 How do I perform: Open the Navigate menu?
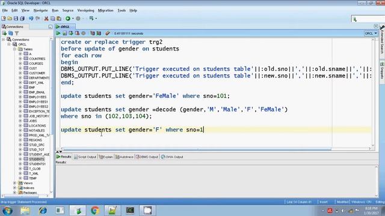40,11
